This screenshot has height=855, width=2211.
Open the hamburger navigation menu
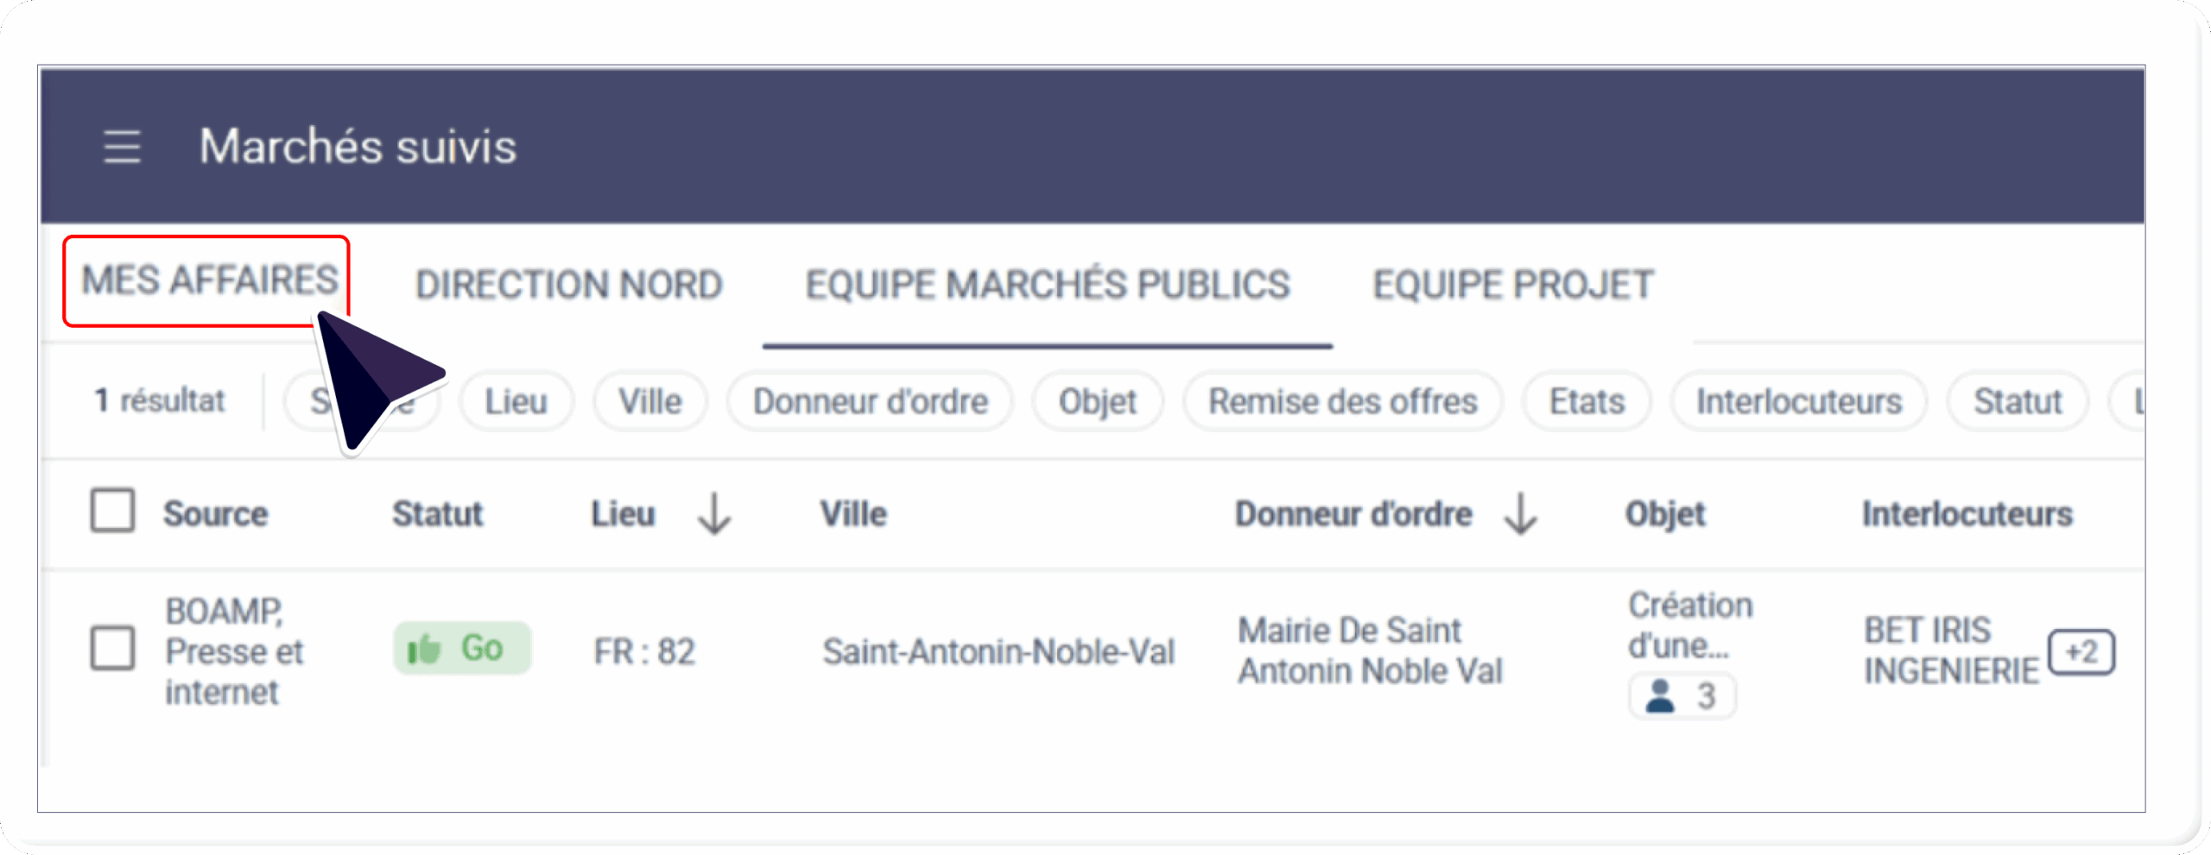click(x=122, y=146)
